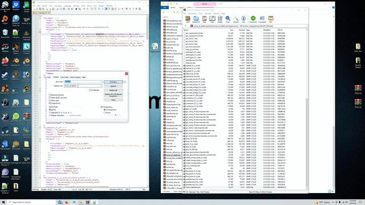This screenshot has width=365, height=205.
Task: Enable the Match case checkbox
Action: pyautogui.click(x=50, y=100)
